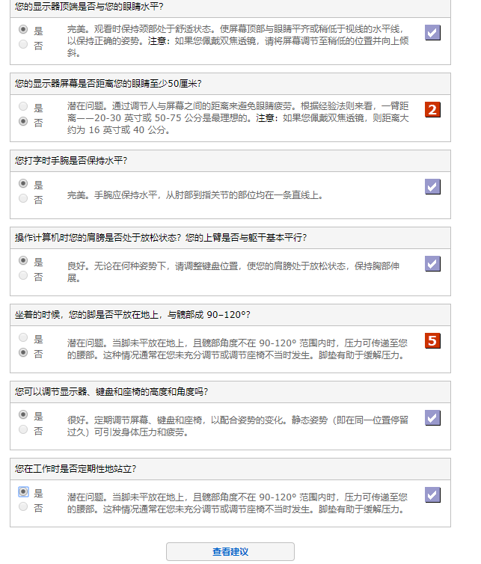
Task: Click checkmark icon for adjustable equipment question
Action: click(x=432, y=417)
